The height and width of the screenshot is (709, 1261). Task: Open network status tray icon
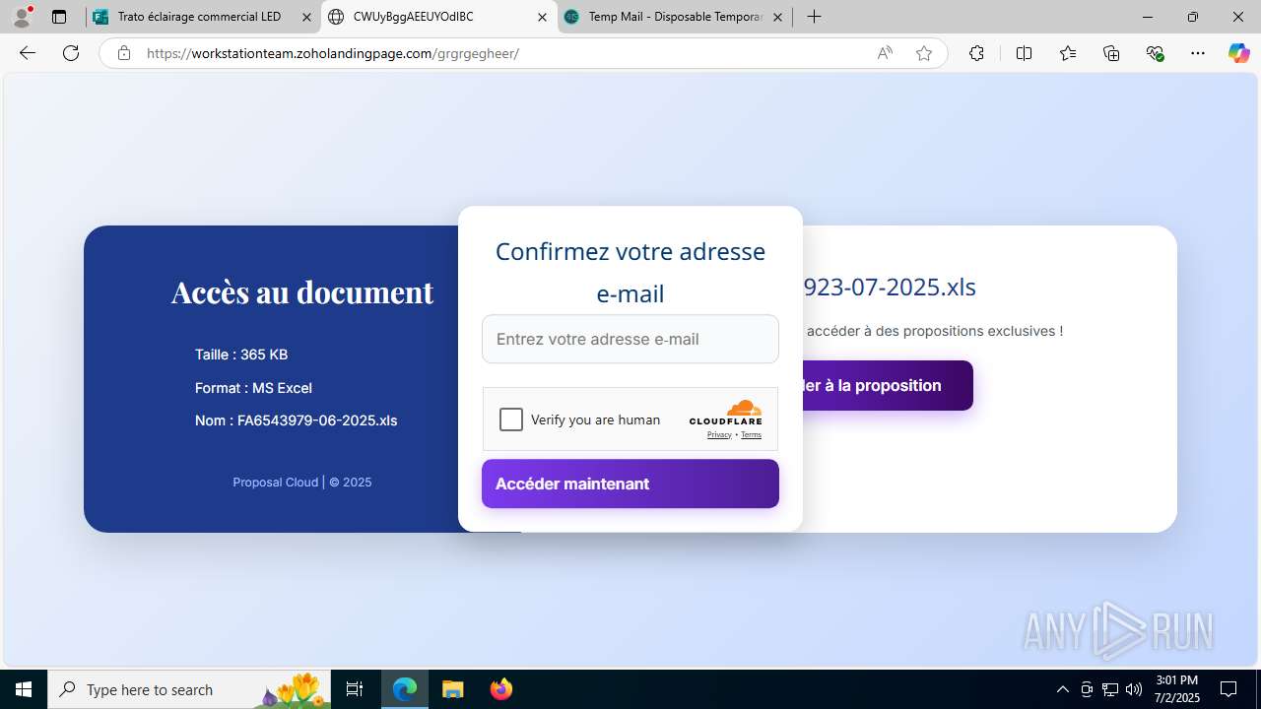tap(1110, 689)
